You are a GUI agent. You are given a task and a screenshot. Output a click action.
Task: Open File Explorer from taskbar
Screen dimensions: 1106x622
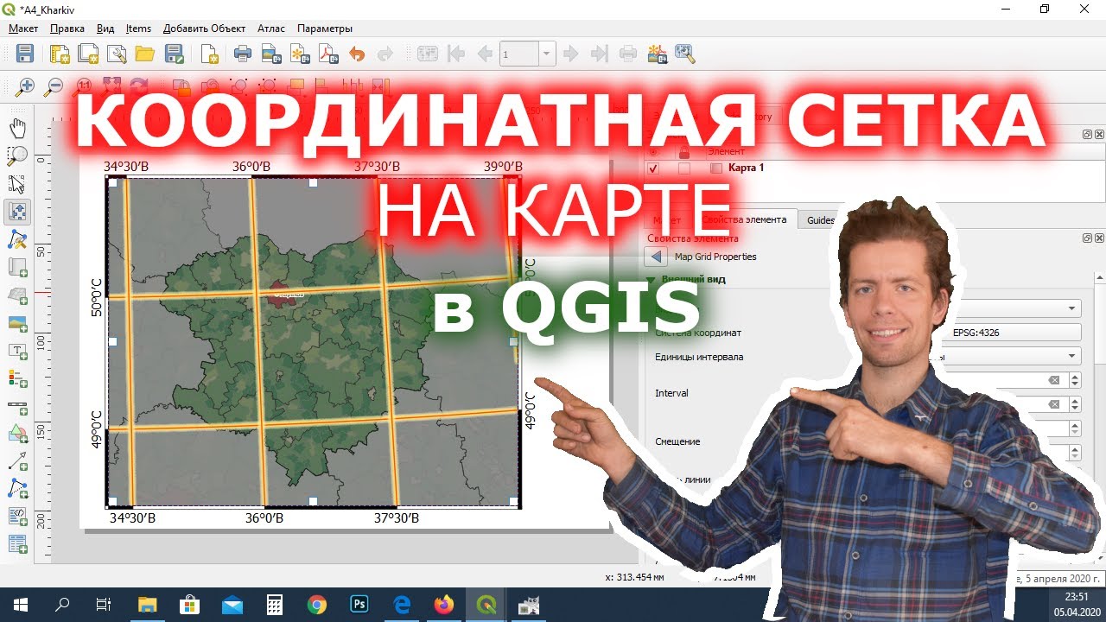(148, 605)
